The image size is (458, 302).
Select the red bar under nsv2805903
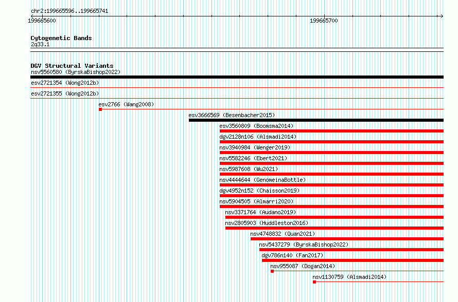(x=334, y=228)
